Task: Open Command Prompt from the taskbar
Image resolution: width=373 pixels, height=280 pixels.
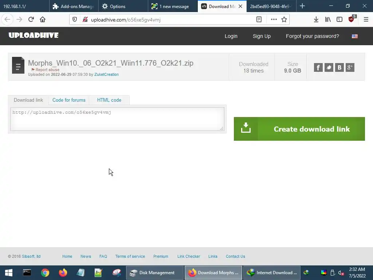Action: 27,273
